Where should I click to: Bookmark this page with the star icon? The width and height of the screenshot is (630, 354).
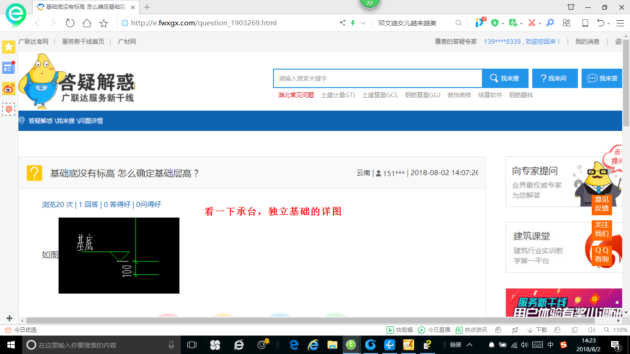click(x=104, y=23)
